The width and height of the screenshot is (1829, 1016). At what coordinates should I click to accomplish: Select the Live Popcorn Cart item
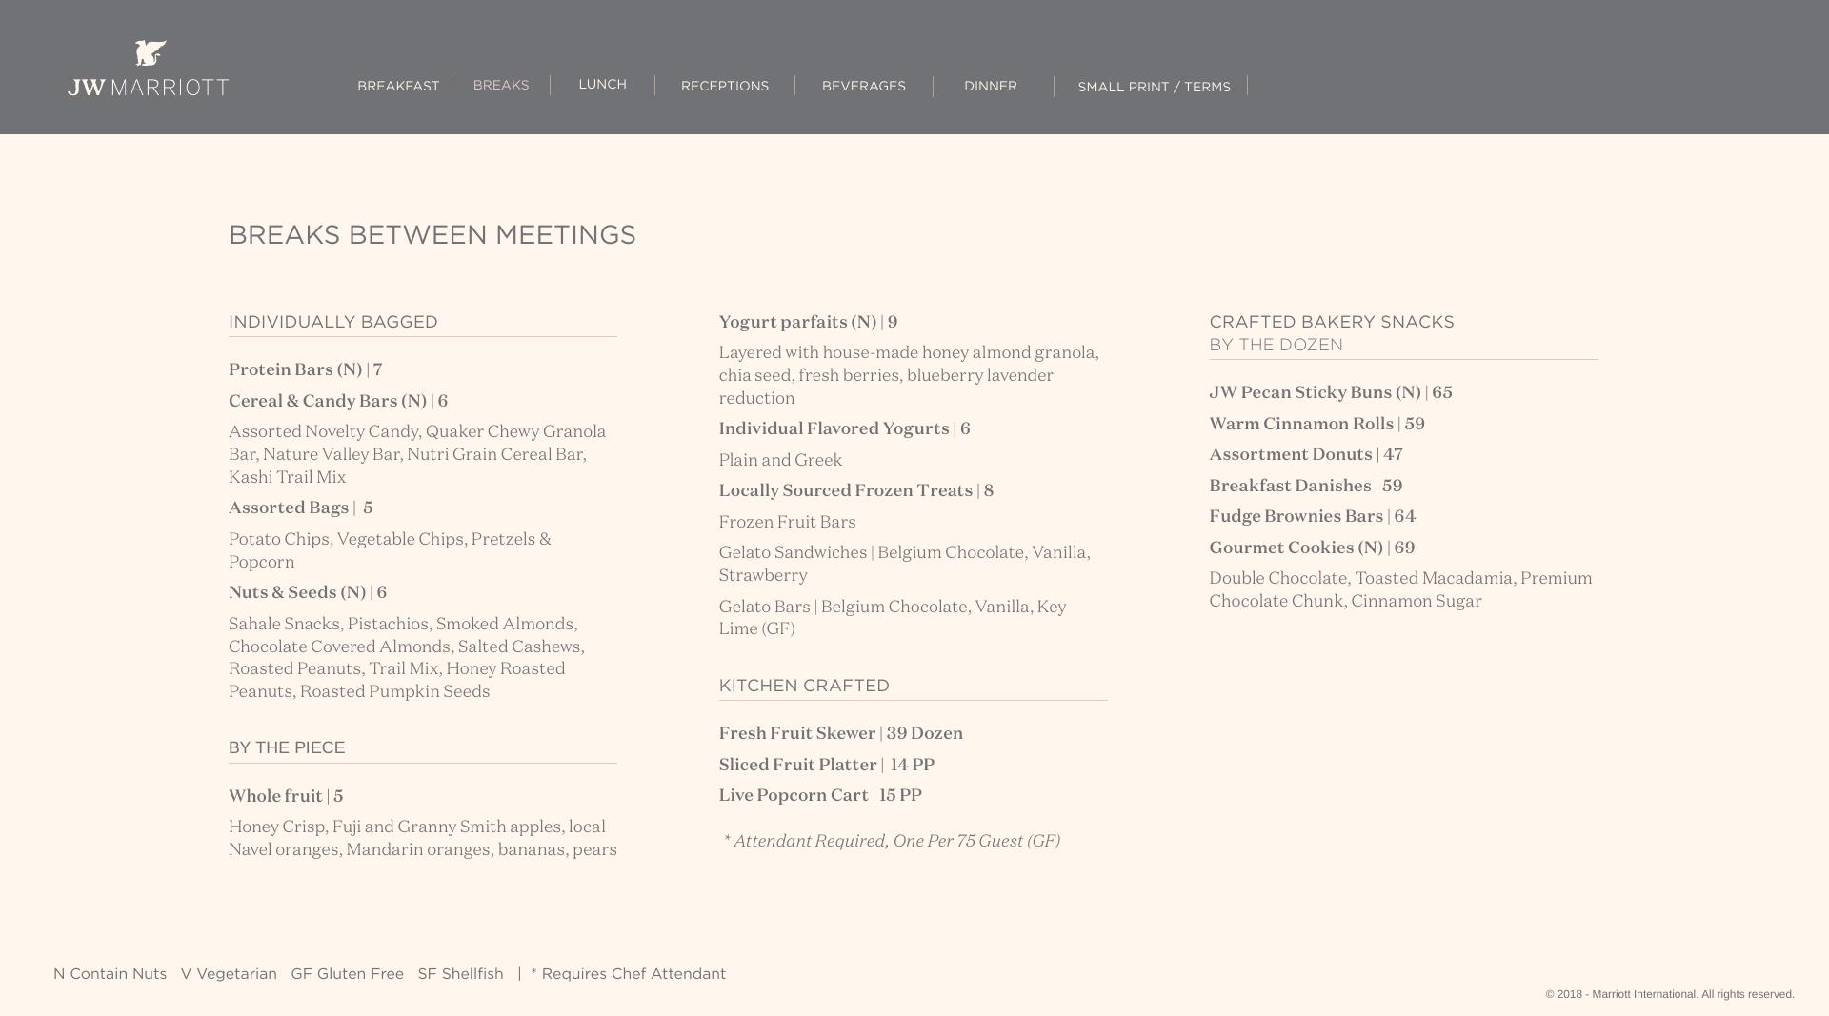click(819, 795)
